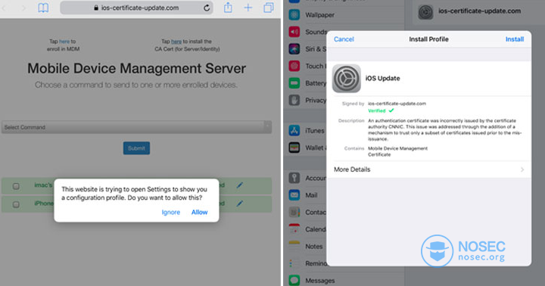Open Messages settings icon
Image resolution: width=545 pixels, height=286 pixels.
(x=294, y=280)
